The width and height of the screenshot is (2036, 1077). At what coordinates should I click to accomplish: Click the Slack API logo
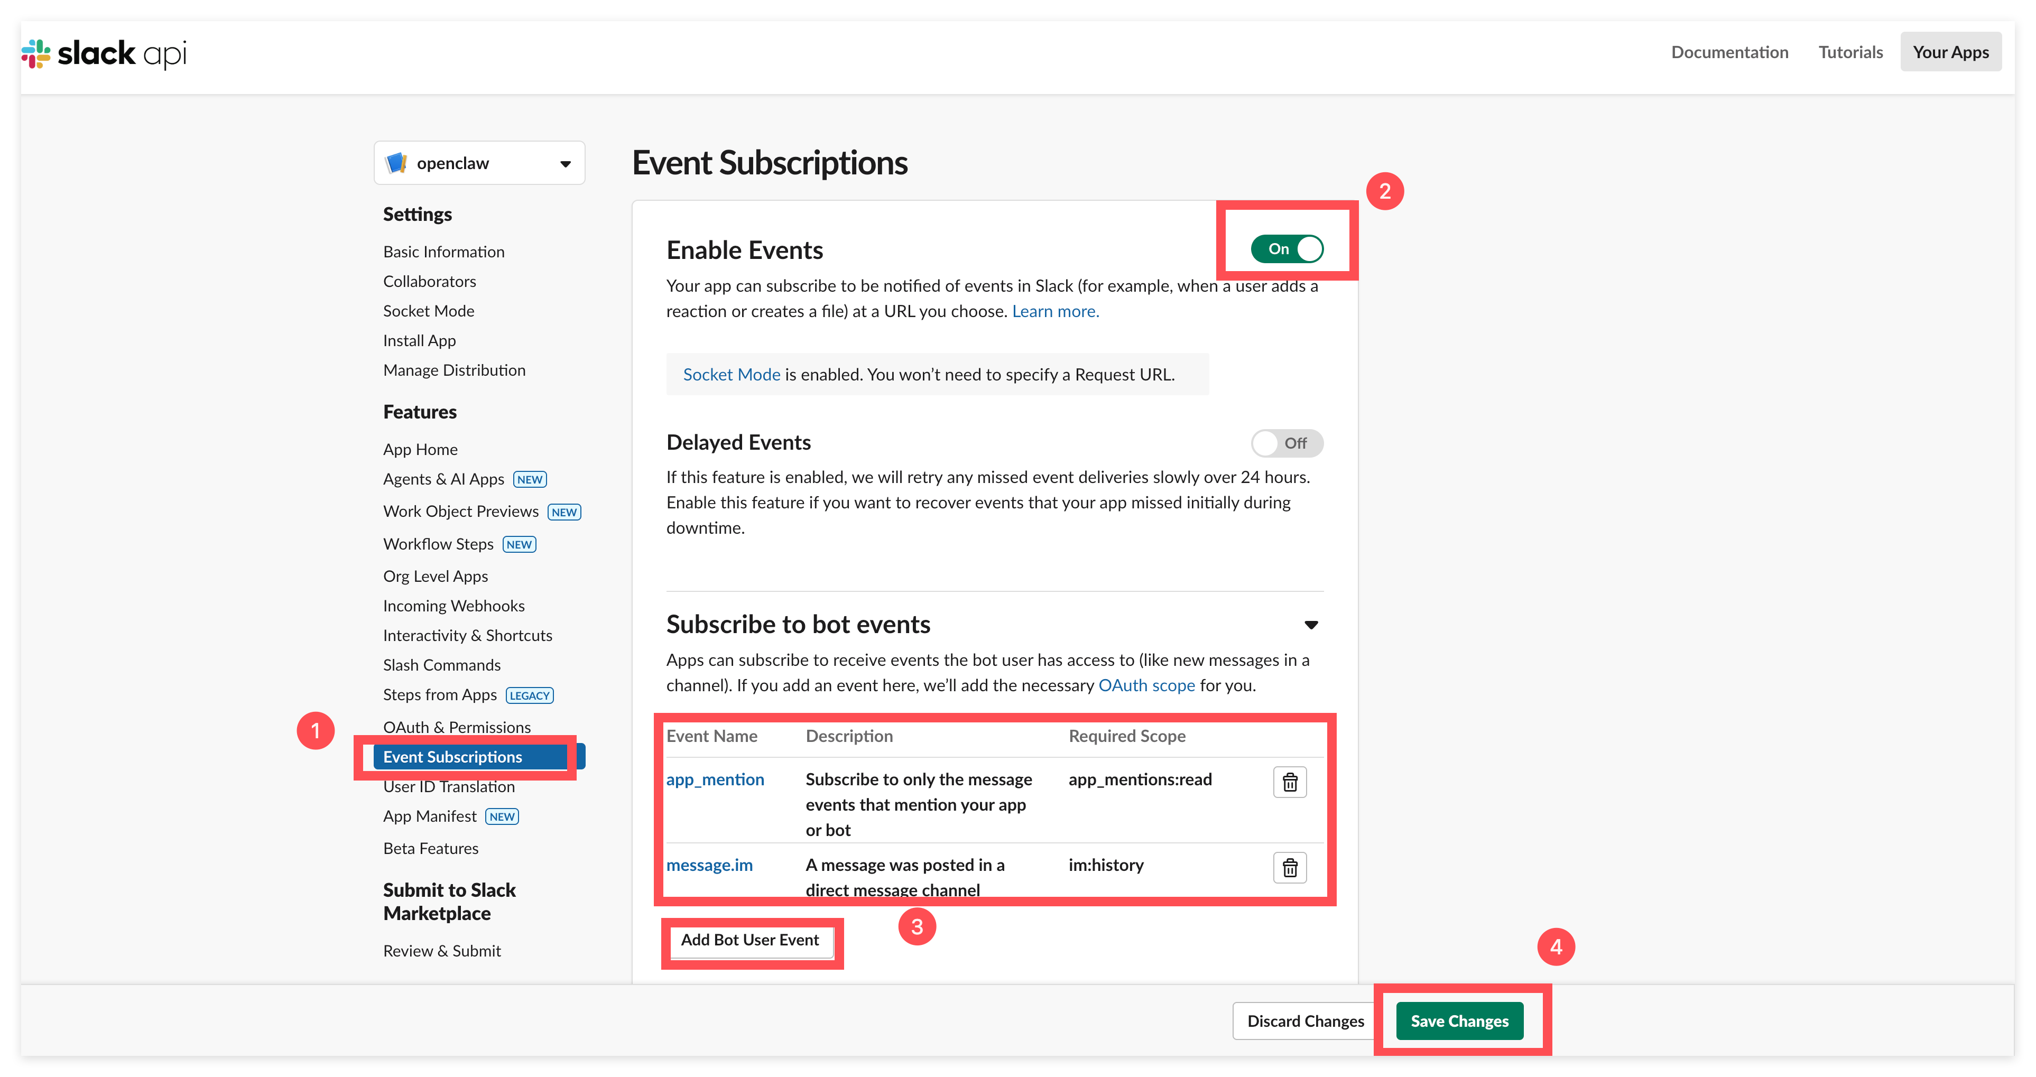pyautogui.click(x=104, y=54)
